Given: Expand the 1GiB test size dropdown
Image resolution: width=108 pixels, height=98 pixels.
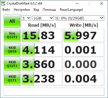Looking at the screenshot, I should [x=43, y=18].
